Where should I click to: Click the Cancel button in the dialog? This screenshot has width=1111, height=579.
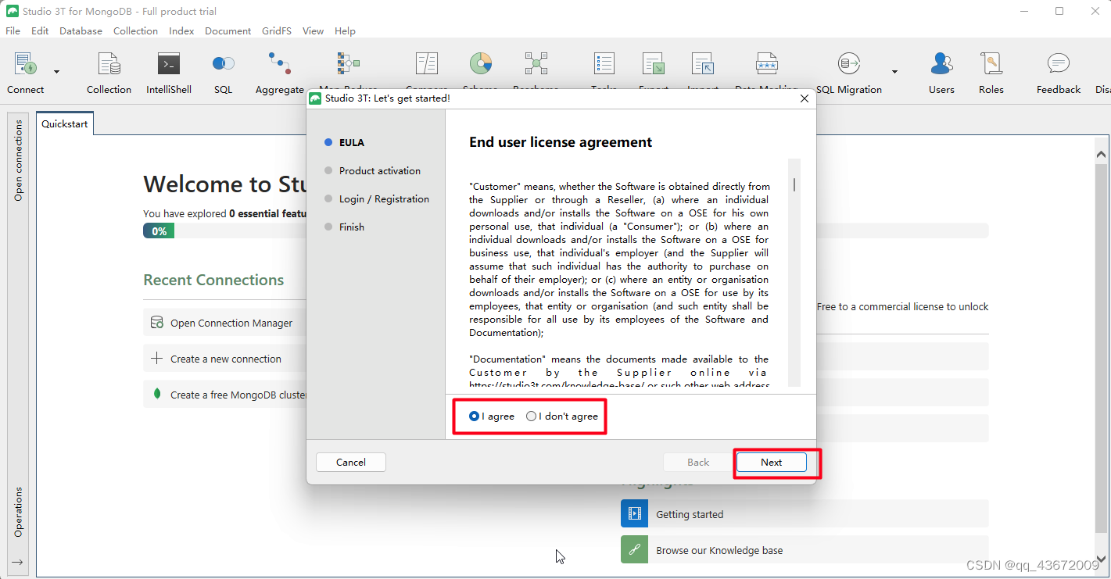tap(351, 462)
